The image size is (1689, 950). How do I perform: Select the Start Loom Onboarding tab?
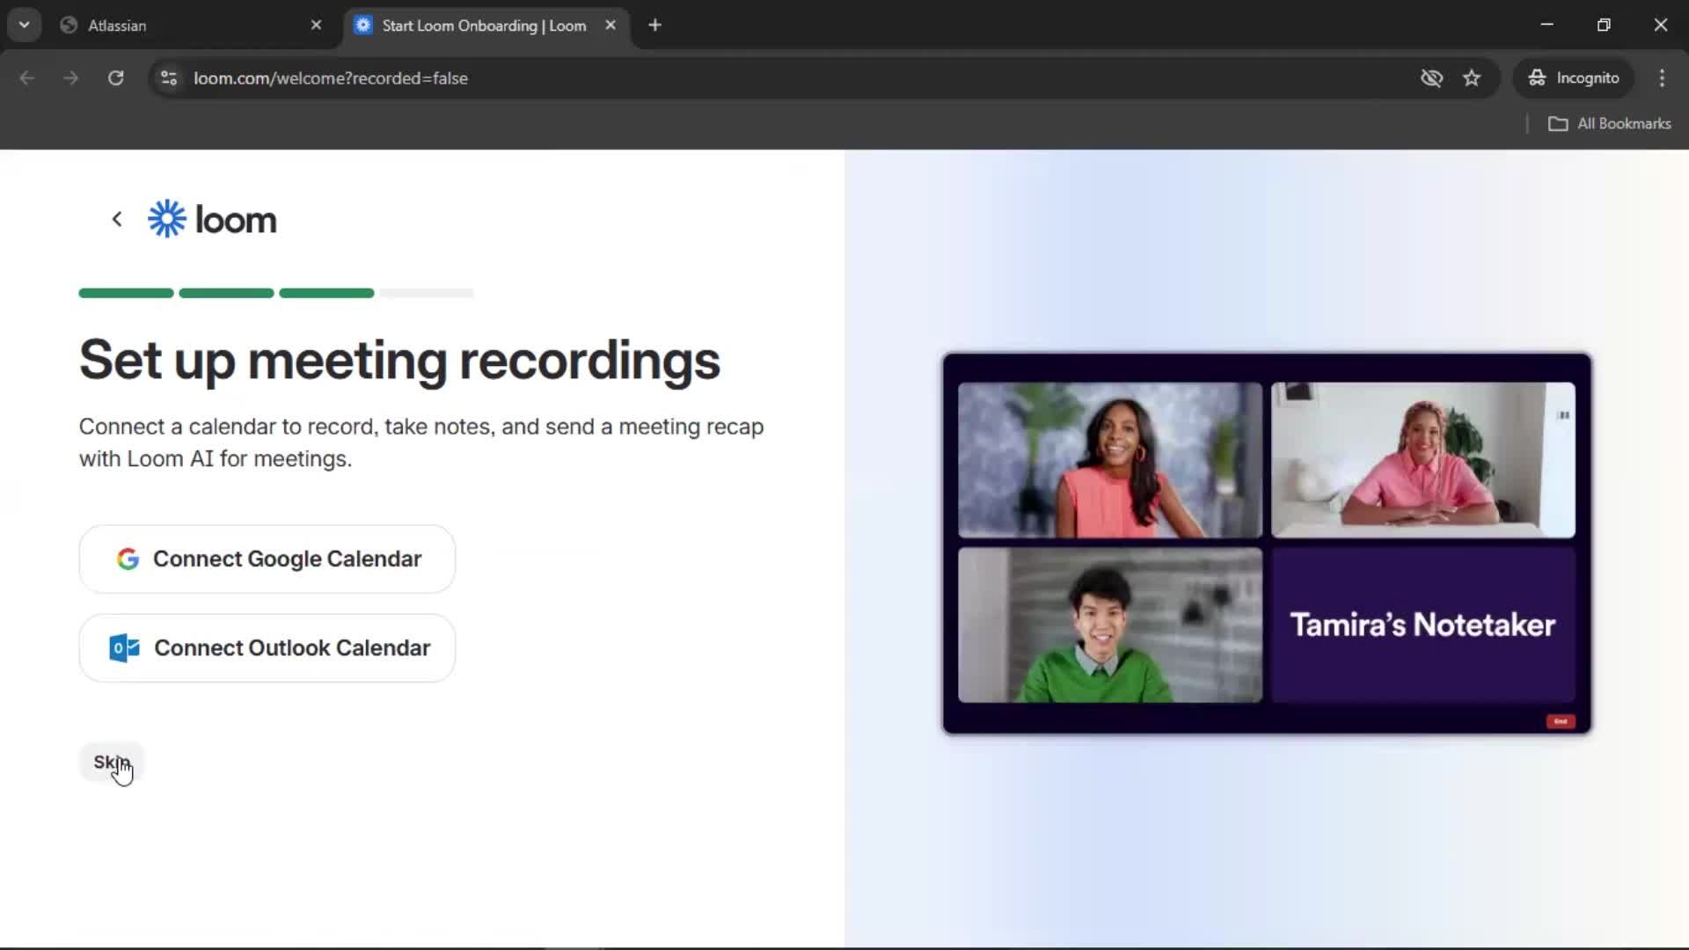click(x=483, y=26)
